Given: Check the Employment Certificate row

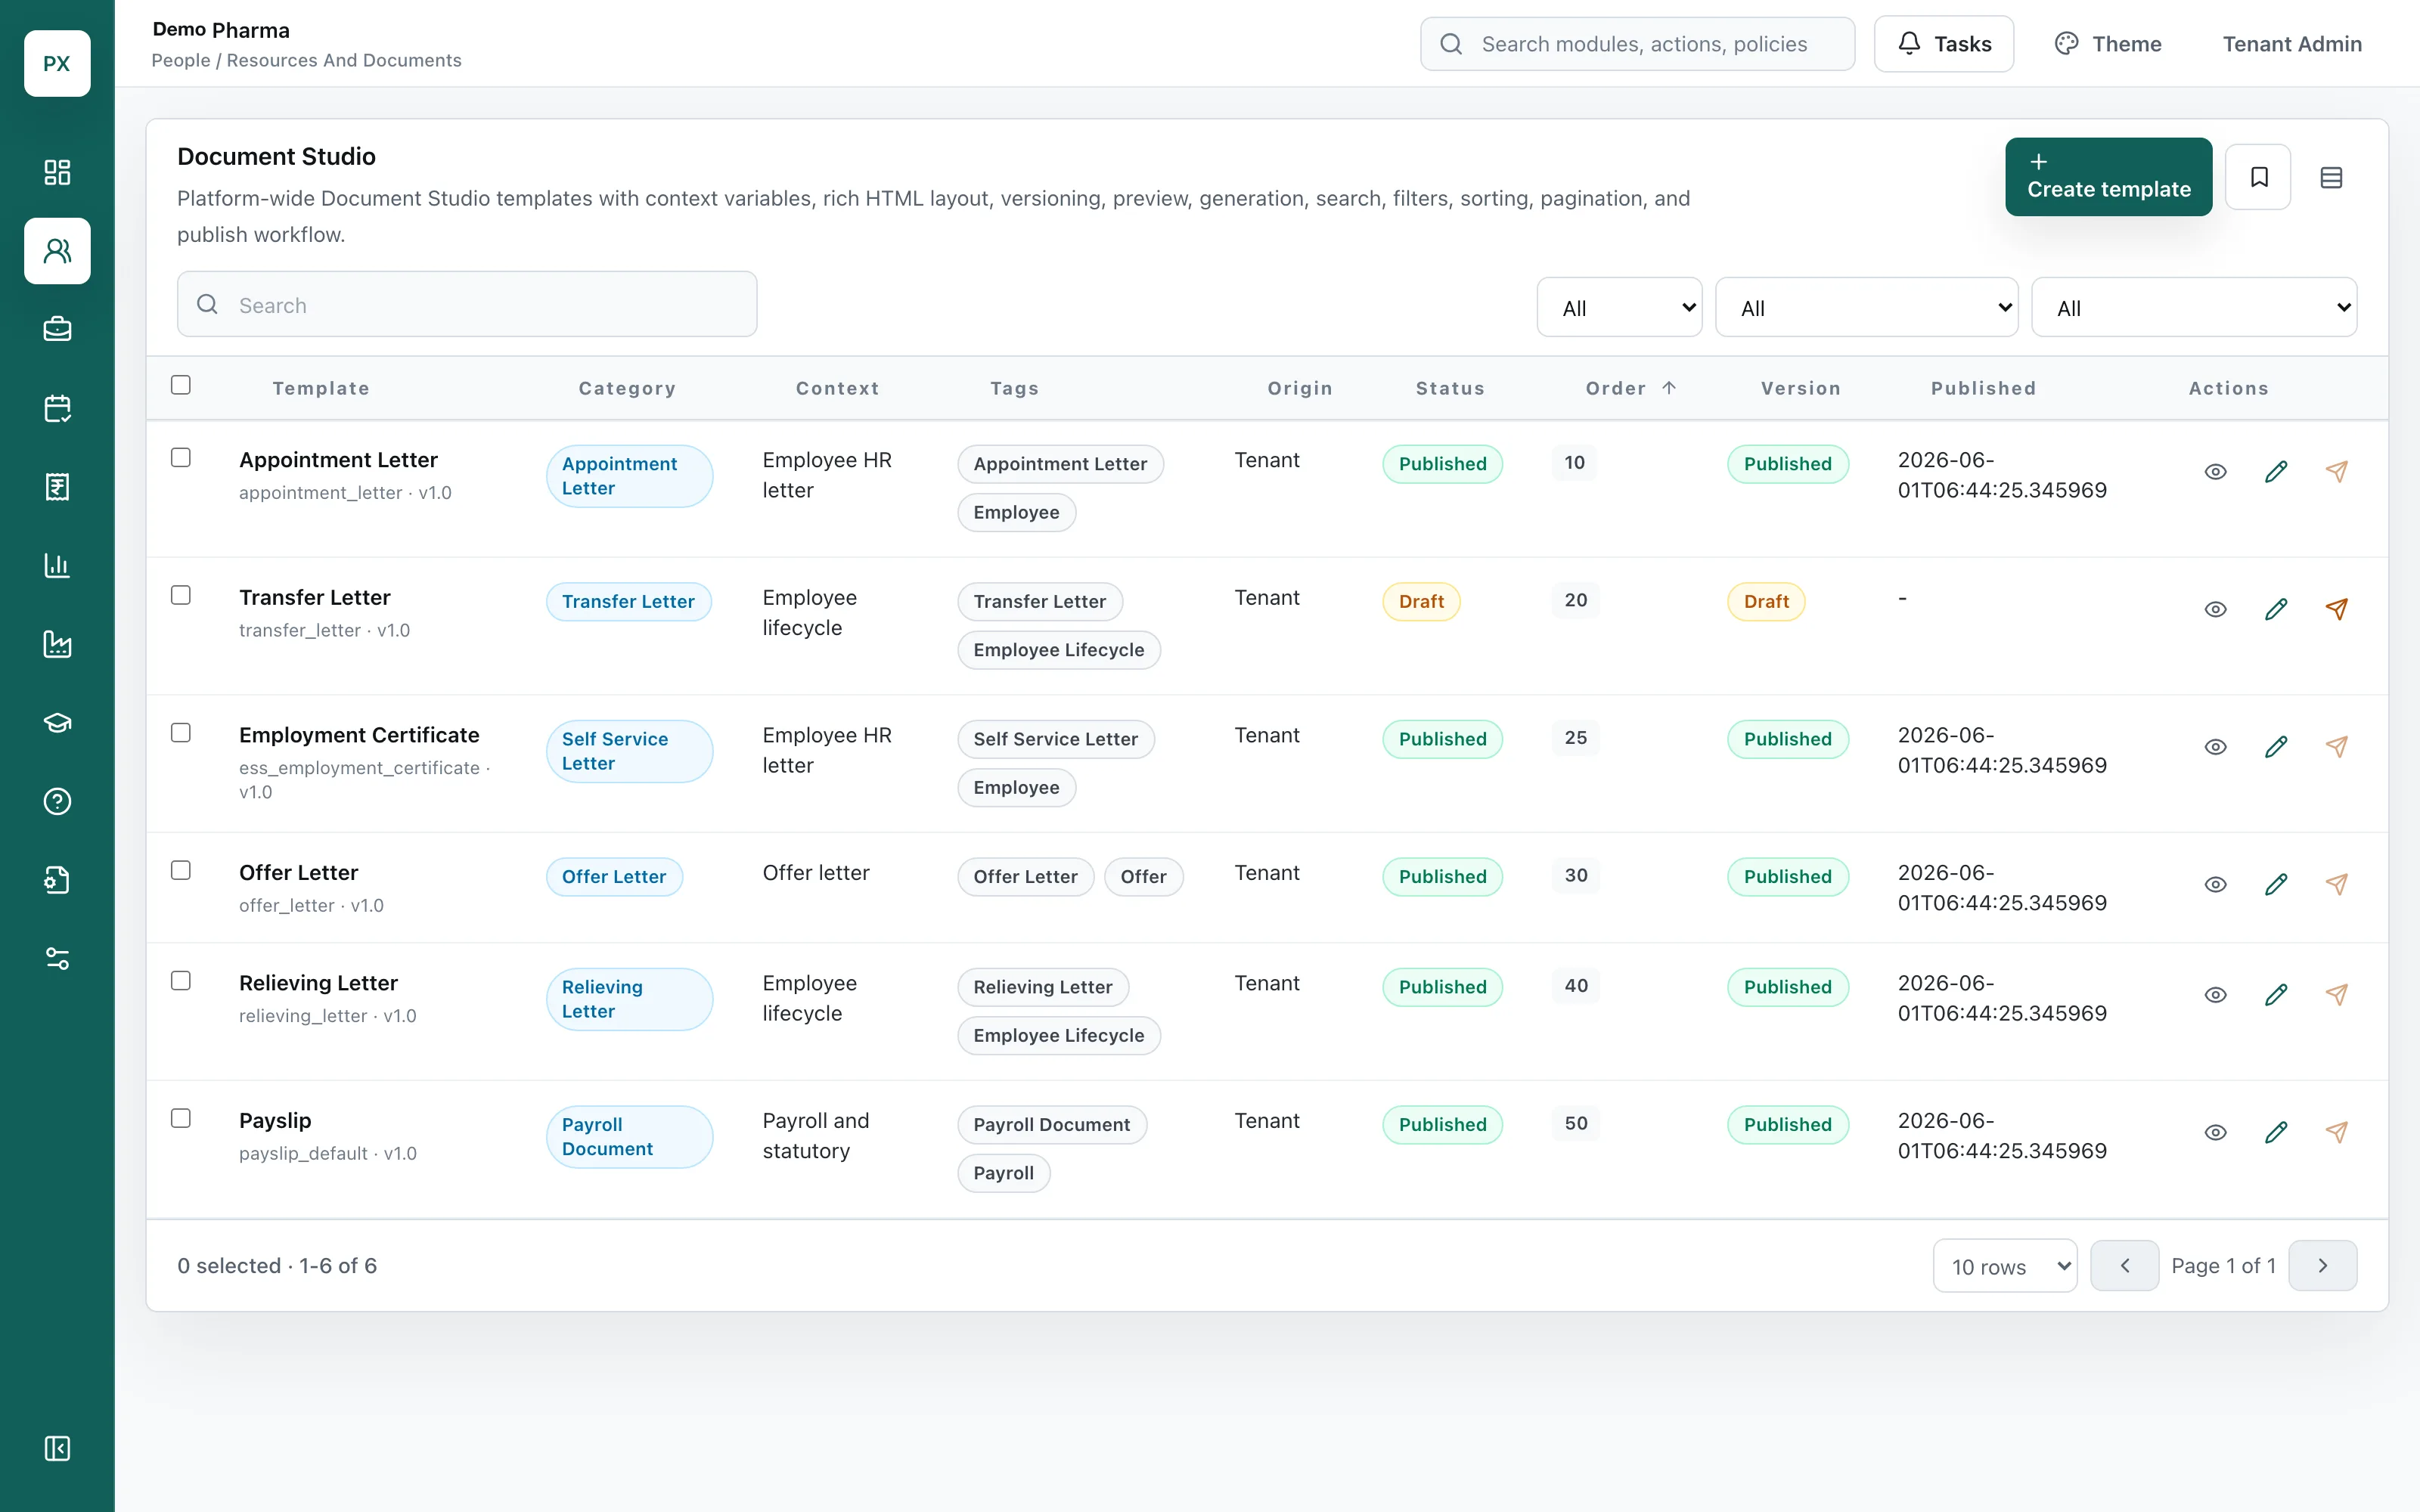Looking at the screenshot, I should coord(181,732).
